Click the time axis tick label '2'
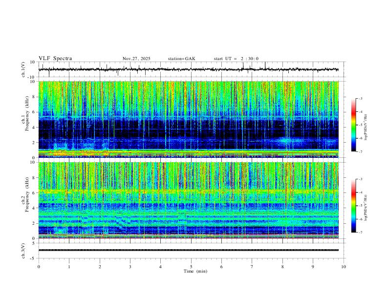Screen dimensions: 387x299 tap(100, 267)
